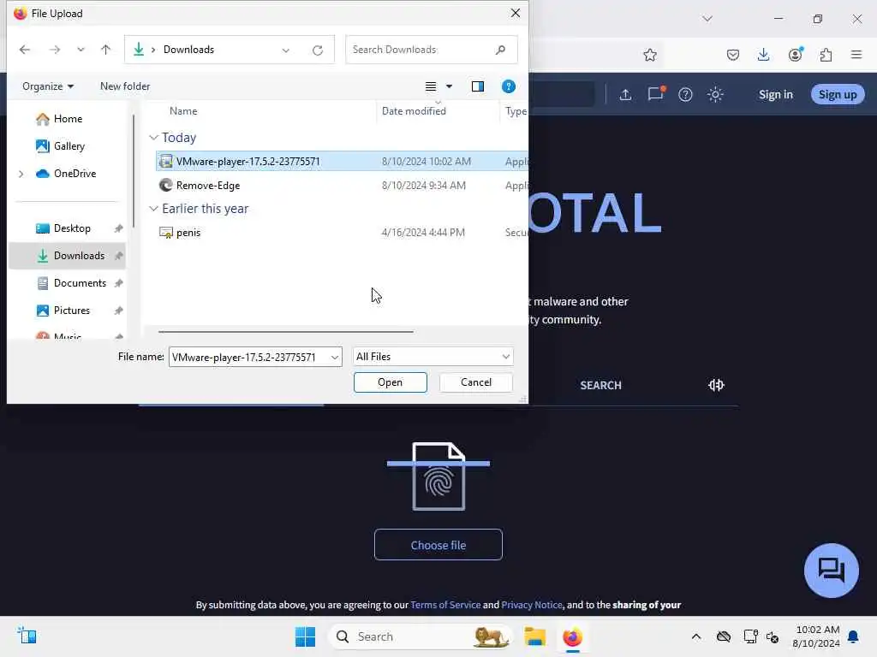
Task: Open the Privacy Notice link
Action: [531, 605]
